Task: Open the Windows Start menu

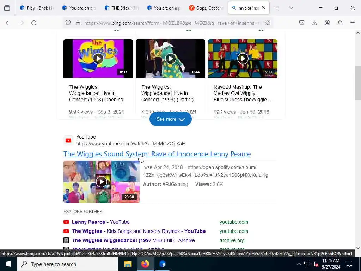Action: pos(8,264)
